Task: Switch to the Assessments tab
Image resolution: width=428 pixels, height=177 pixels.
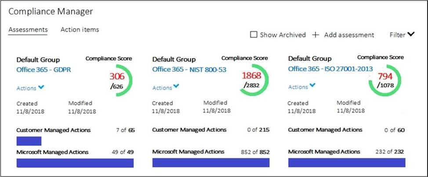Action: tap(28, 30)
